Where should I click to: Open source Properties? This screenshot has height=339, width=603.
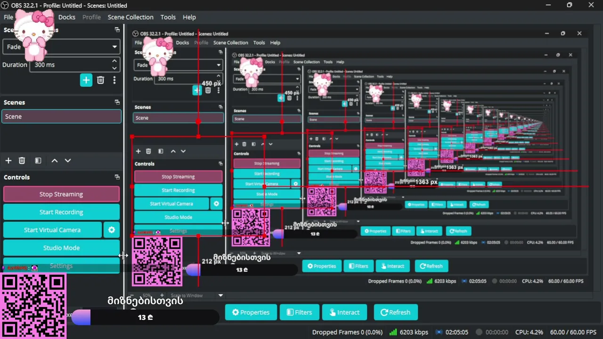click(251, 312)
